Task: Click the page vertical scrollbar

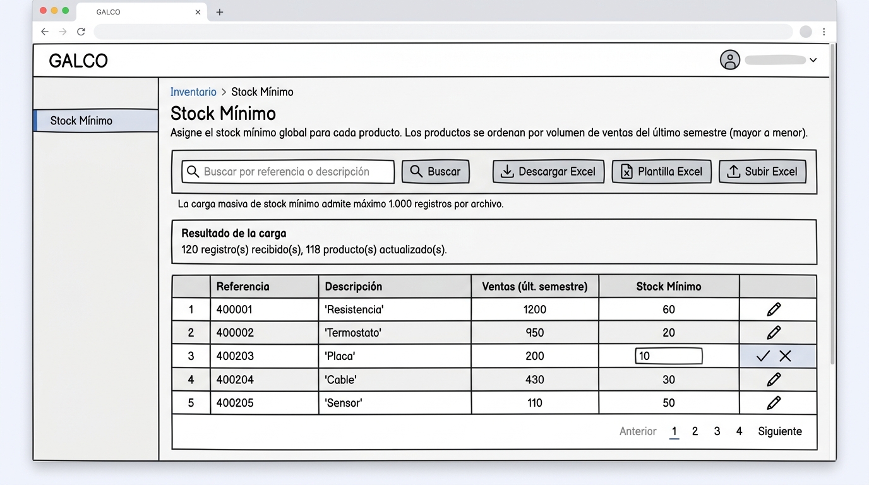Action: [832, 203]
